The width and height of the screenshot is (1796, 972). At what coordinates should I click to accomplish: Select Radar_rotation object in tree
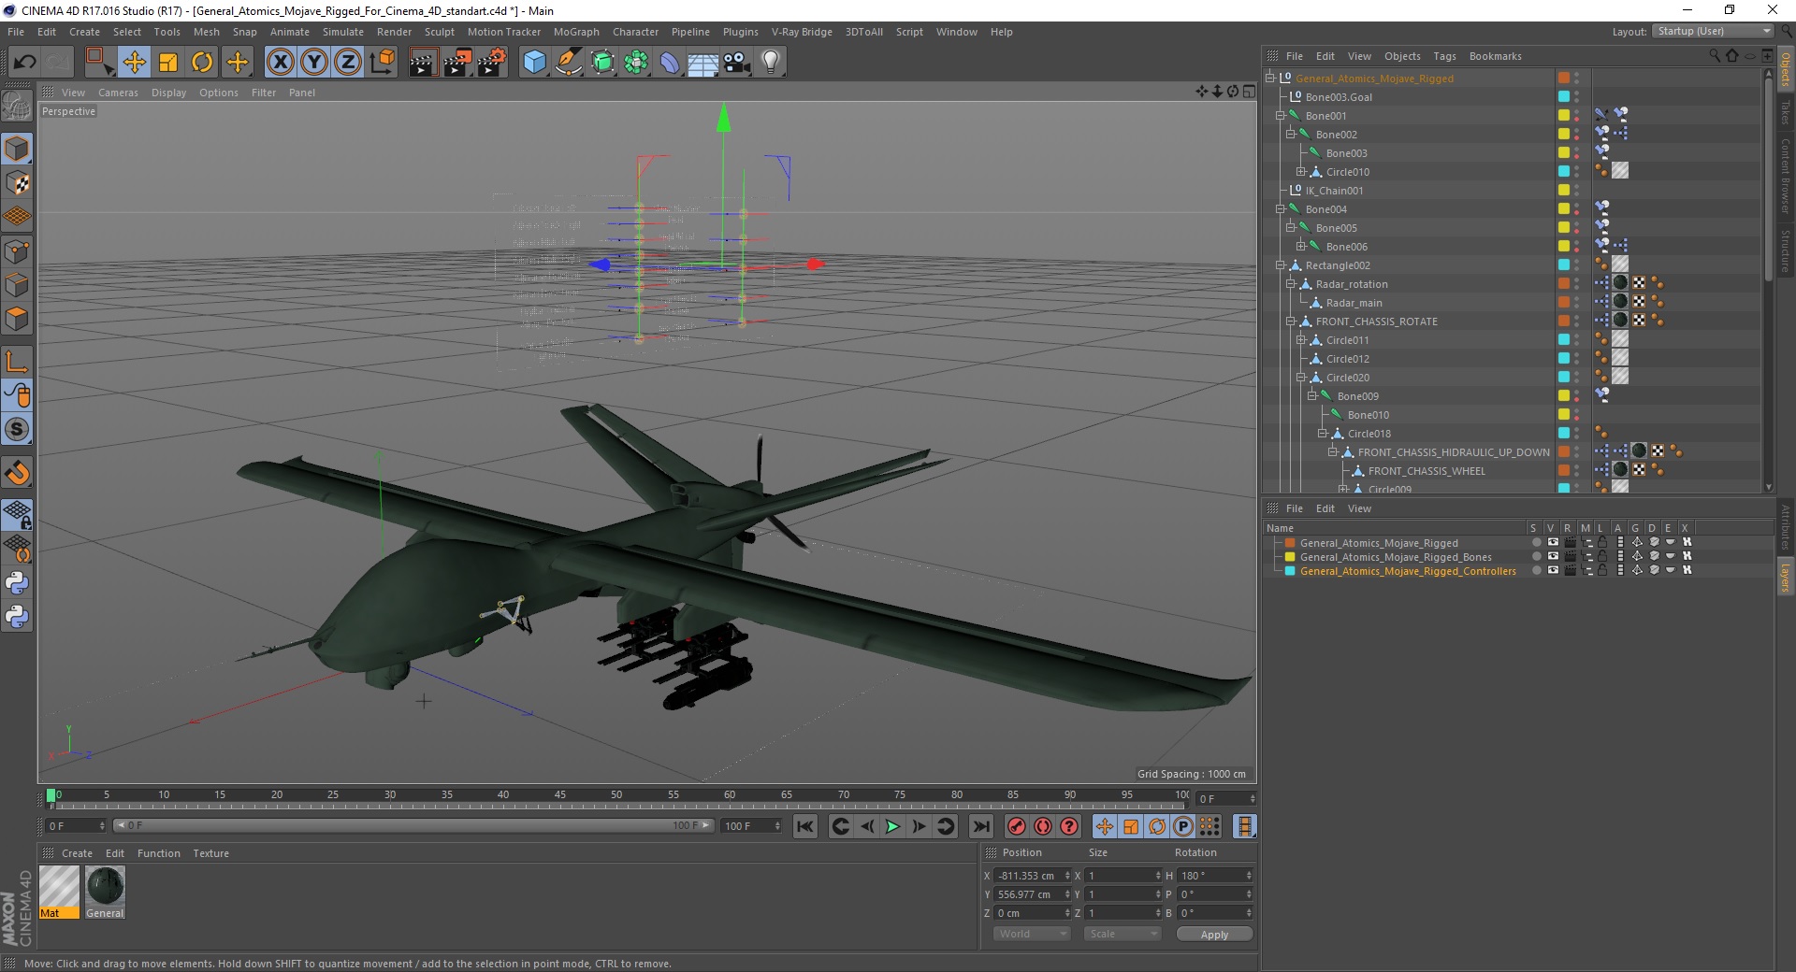(1351, 284)
